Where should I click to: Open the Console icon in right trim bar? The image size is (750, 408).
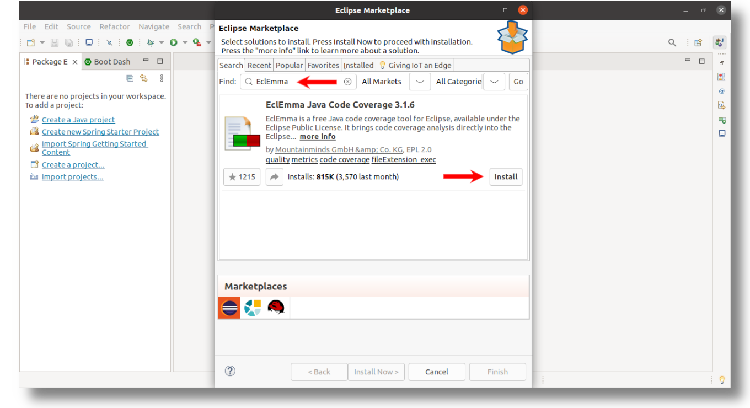[x=722, y=133]
